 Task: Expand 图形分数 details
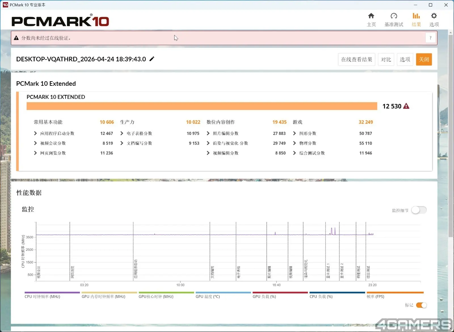(294, 133)
